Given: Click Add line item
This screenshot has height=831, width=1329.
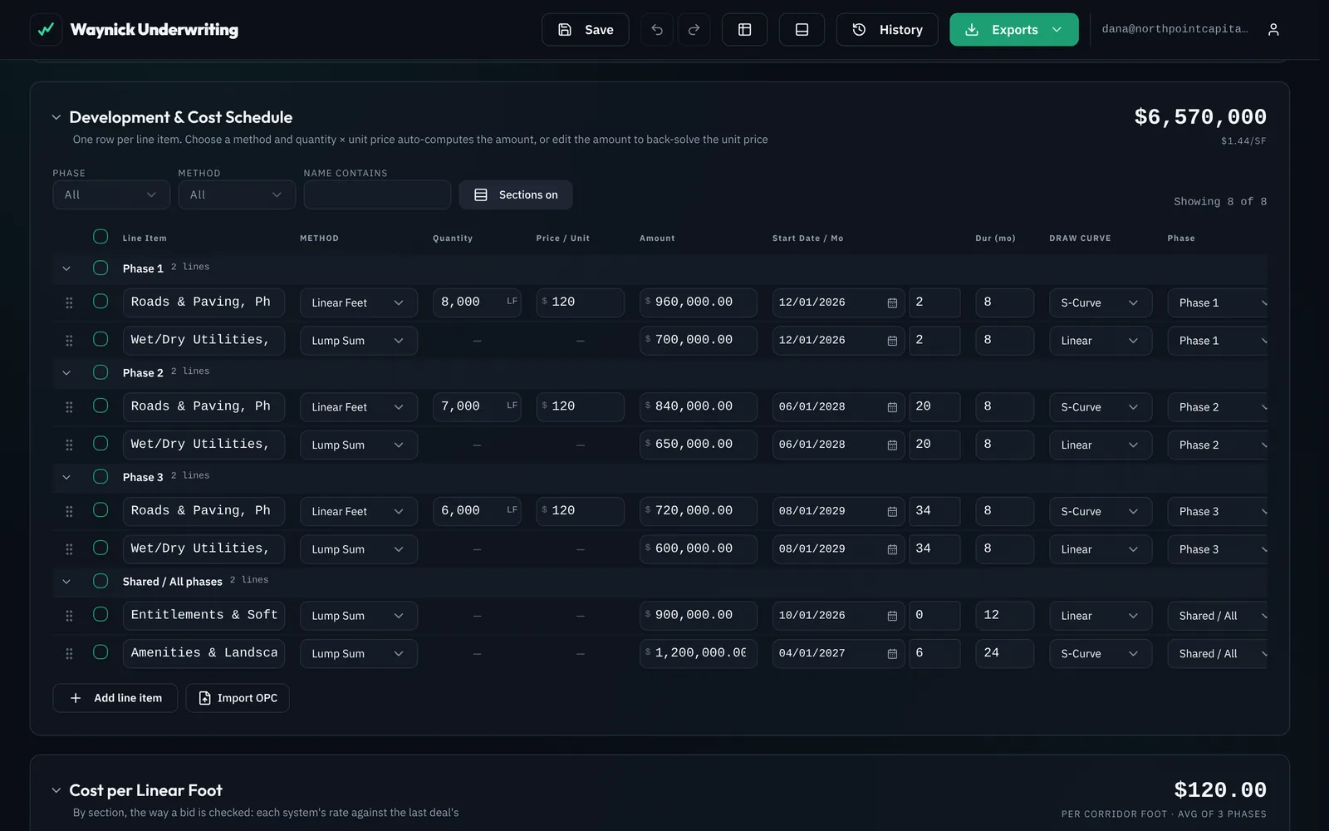Looking at the screenshot, I should pyautogui.click(x=115, y=698).
